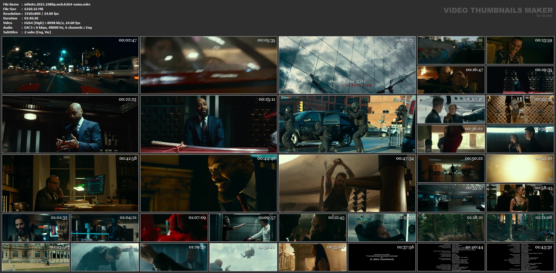Screen dimensions: 556x273
Task: Click the subtitles text 2 subs (Eng, Vie)
Action: tap(38, 32)
